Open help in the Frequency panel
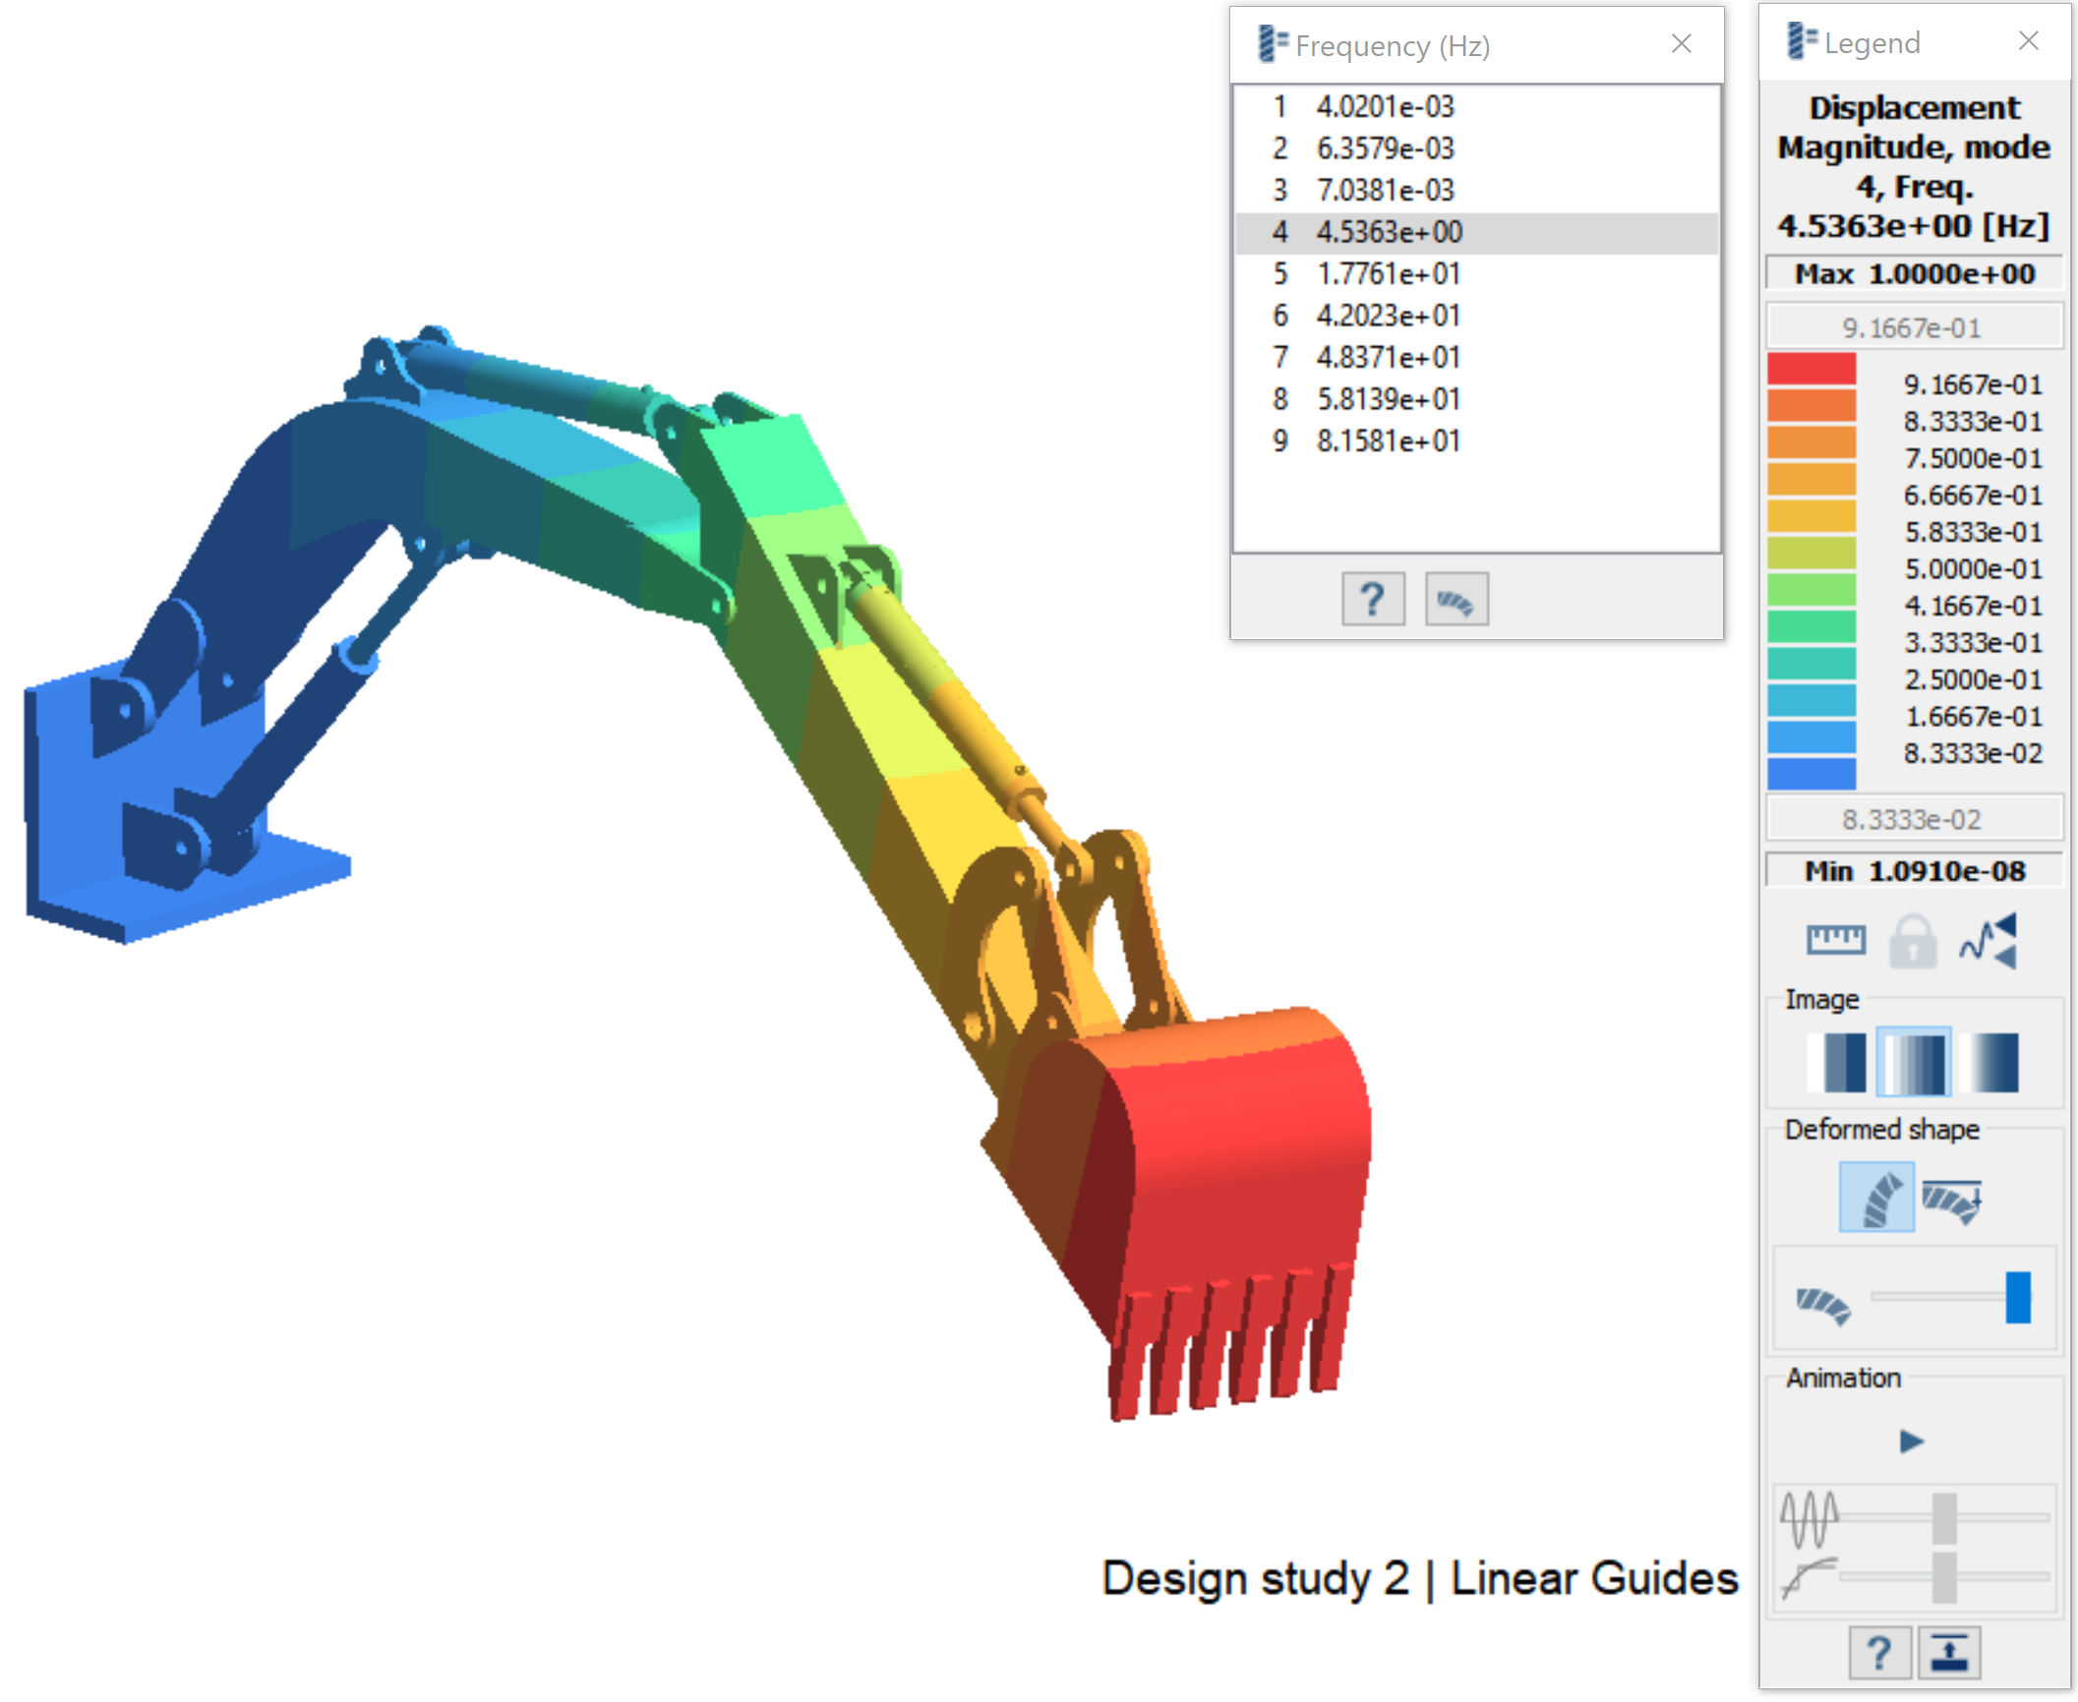Screen dimensions: 2078x1702 pyautogui.click(x=1372, y=599)
